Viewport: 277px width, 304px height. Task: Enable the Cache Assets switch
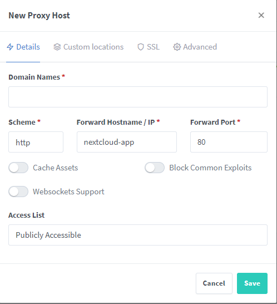[18, 168]
